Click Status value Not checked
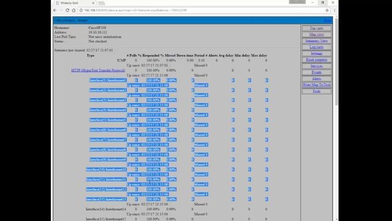 click(x=97, y=41)
